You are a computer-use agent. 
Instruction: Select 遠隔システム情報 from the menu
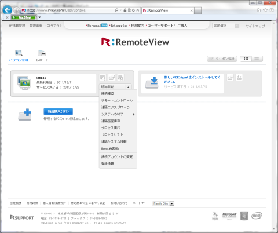coord(118,141)
